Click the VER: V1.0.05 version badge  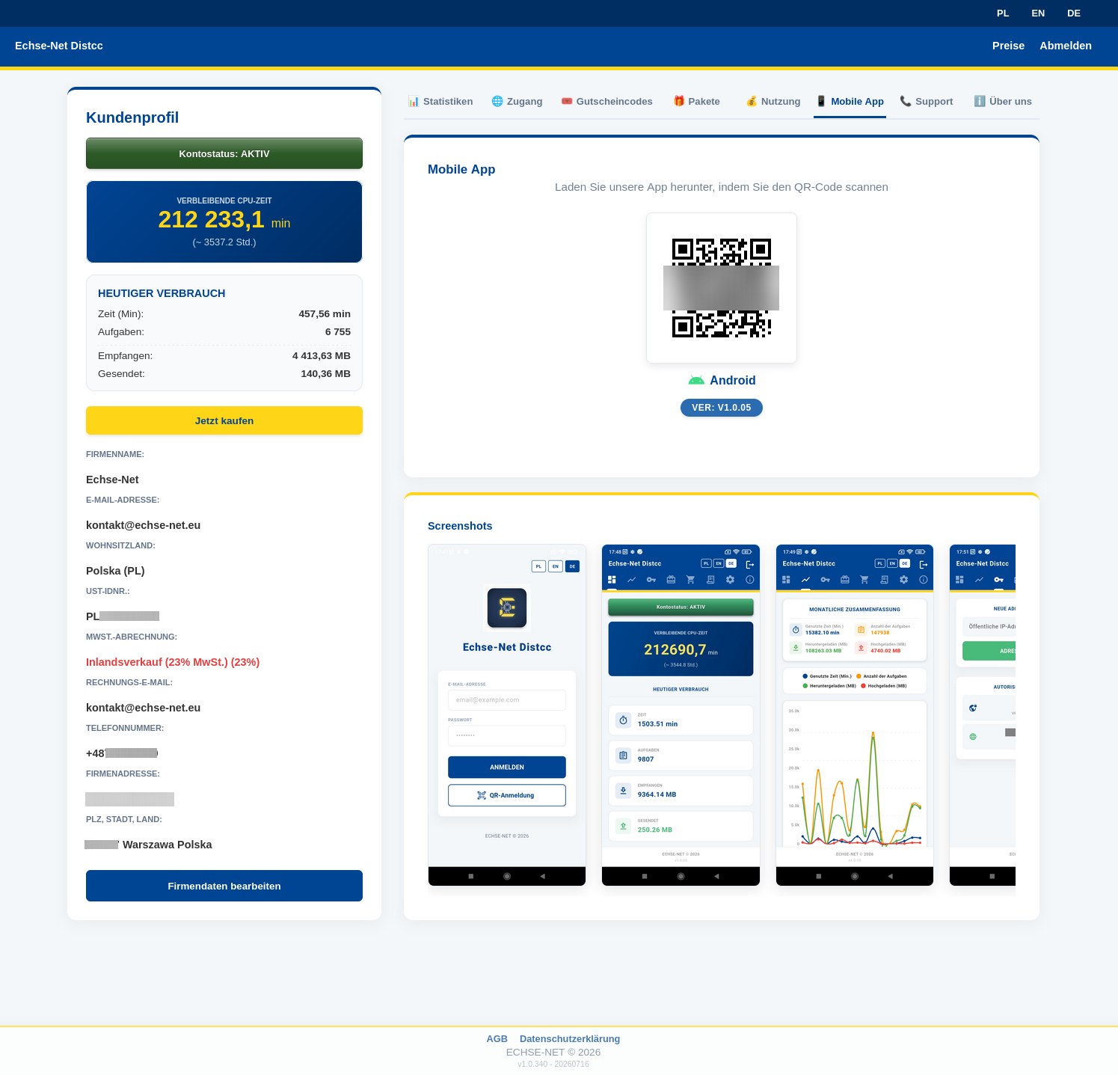tap(722, 408)
